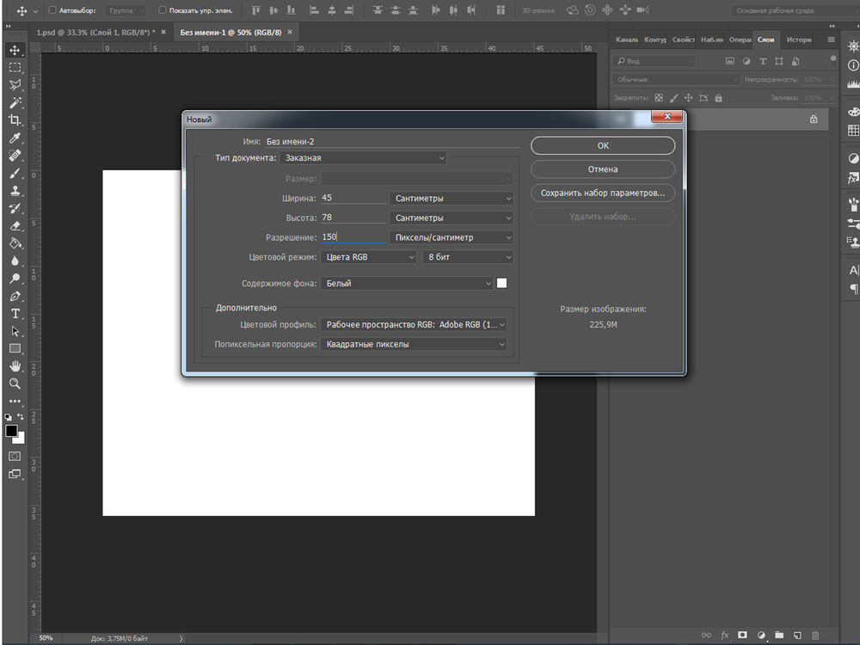Viewport: 860px width, 645px height.
Task: Select the Brush tool
Action: coord(15,173)
